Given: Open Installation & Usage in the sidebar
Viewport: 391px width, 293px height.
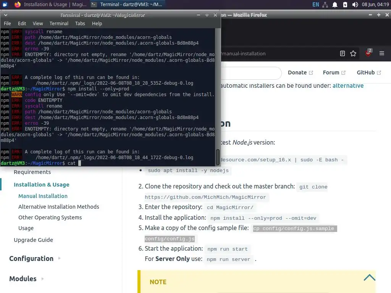Looking at the screenshot, I should (x=41, y=185).
